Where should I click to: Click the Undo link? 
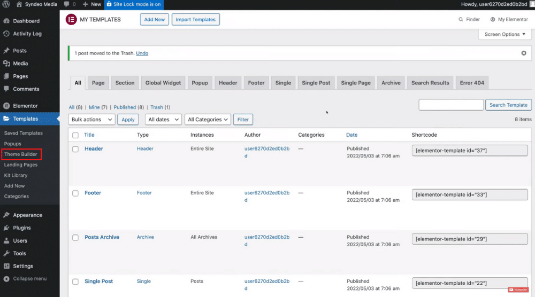click(142, 53)
